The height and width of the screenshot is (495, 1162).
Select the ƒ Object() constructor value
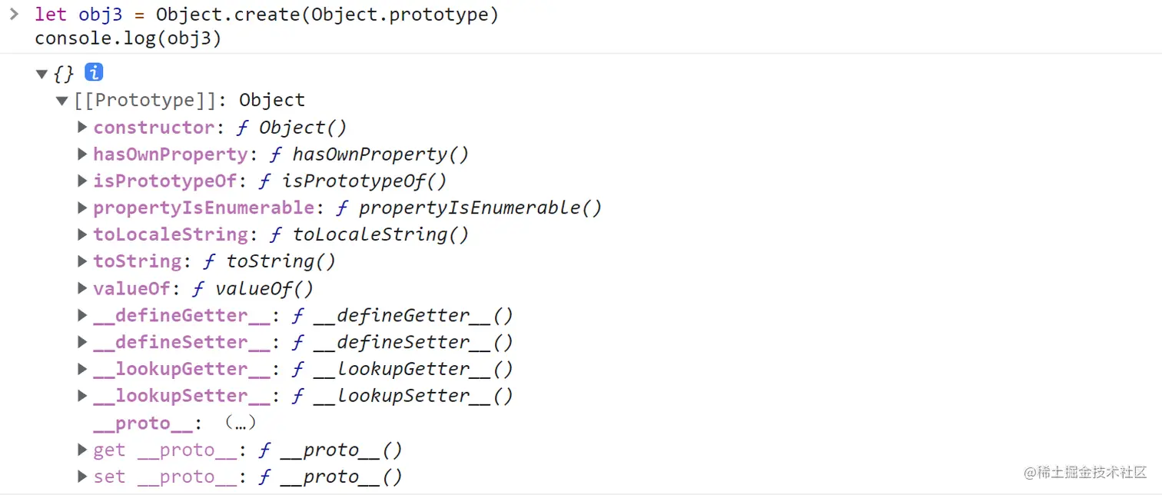(292, 128)
